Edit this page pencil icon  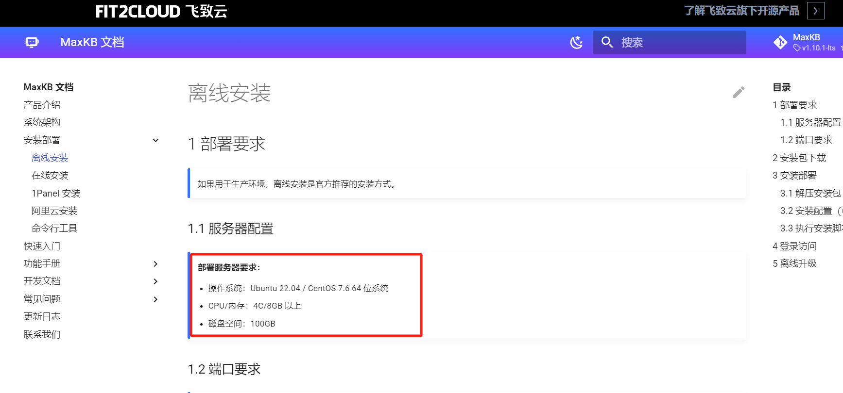tap(739, 92)
